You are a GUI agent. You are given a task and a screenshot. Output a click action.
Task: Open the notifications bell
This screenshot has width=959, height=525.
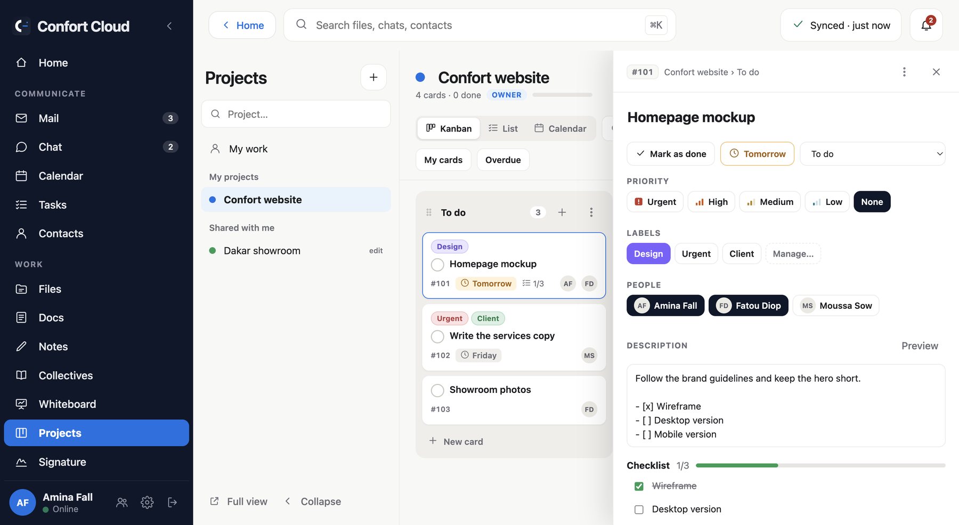click(926, 25)
